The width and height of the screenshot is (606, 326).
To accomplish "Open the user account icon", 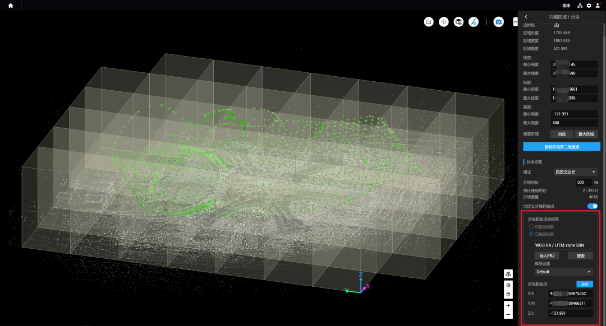I will point(598,6).
